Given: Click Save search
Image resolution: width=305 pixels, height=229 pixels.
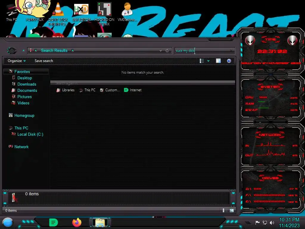Looking at the screenshot, I should [x=44, y=61].
